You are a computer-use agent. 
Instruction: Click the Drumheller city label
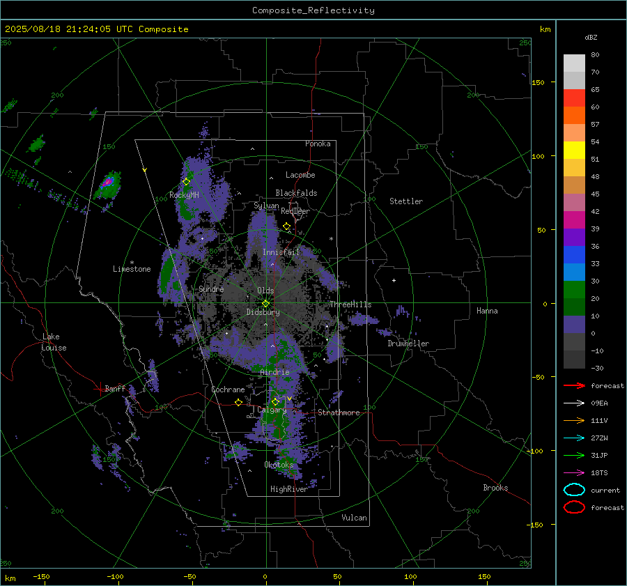click(408, 344)
